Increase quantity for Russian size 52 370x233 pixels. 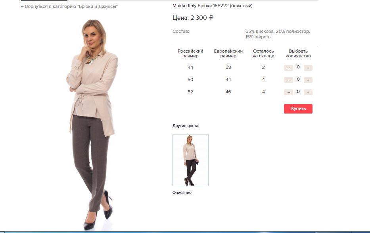tap(308, 92)
